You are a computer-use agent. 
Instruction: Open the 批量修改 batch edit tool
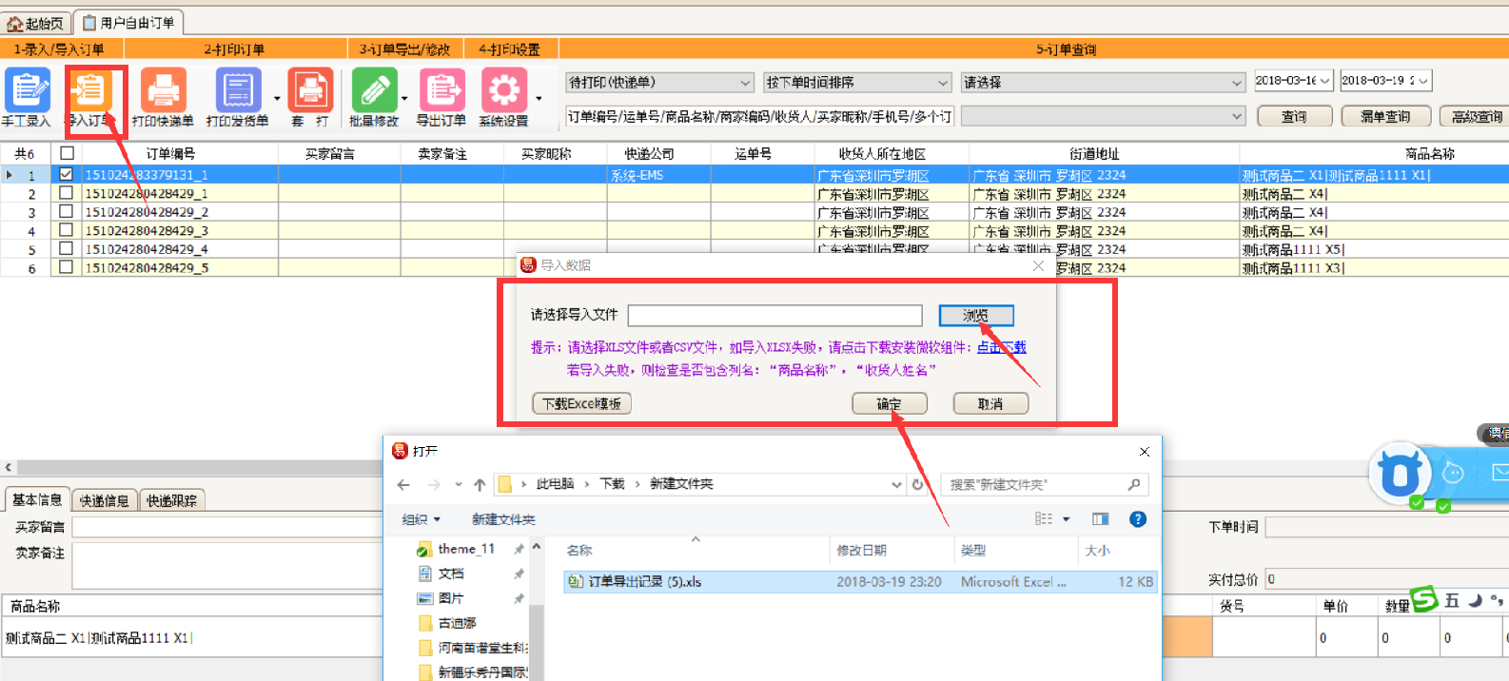(374, 91)
